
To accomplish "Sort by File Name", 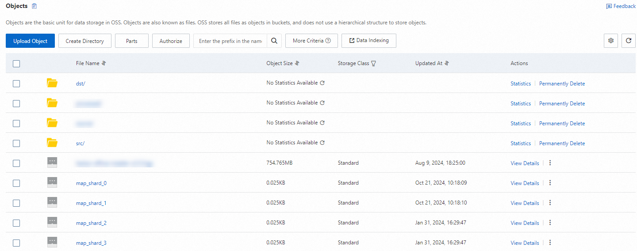I will click(104, 63).
